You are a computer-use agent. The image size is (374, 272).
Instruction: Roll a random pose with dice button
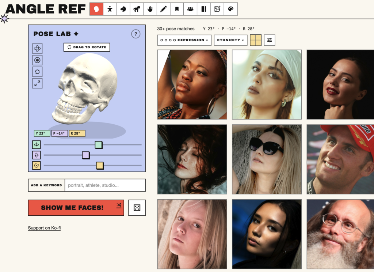click(137, 208)
